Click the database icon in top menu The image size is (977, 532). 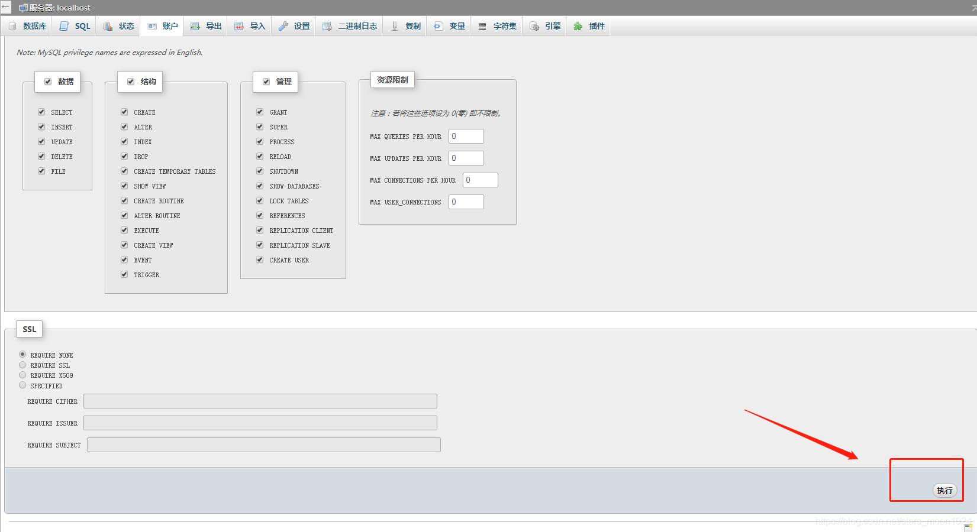click(x=12, y=26)
